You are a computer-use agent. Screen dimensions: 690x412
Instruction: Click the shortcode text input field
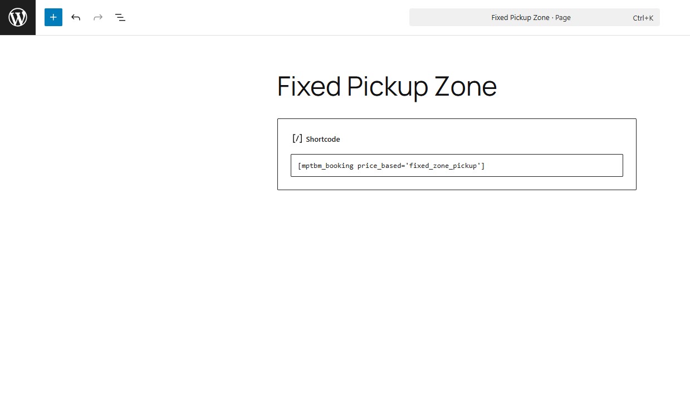[x=457, y=165]
